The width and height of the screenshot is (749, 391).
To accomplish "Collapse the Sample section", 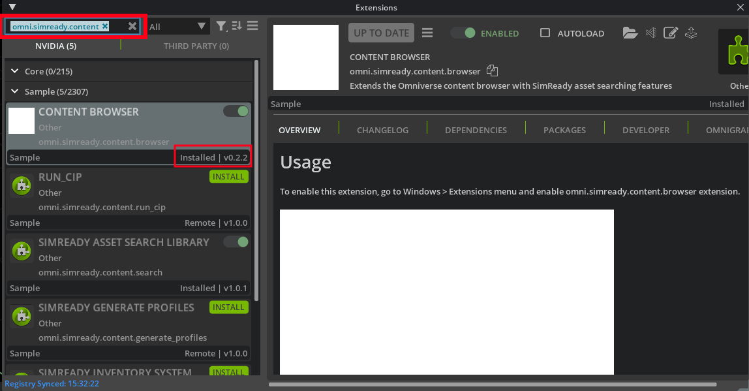I will click(14, 91).
